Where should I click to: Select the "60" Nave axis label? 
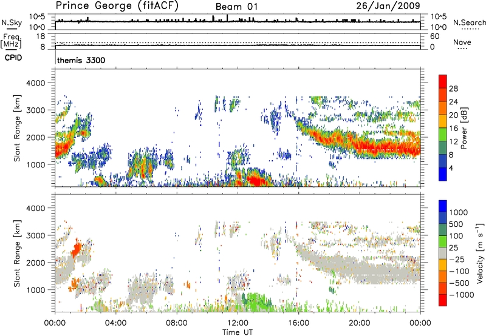click(434, 36)
